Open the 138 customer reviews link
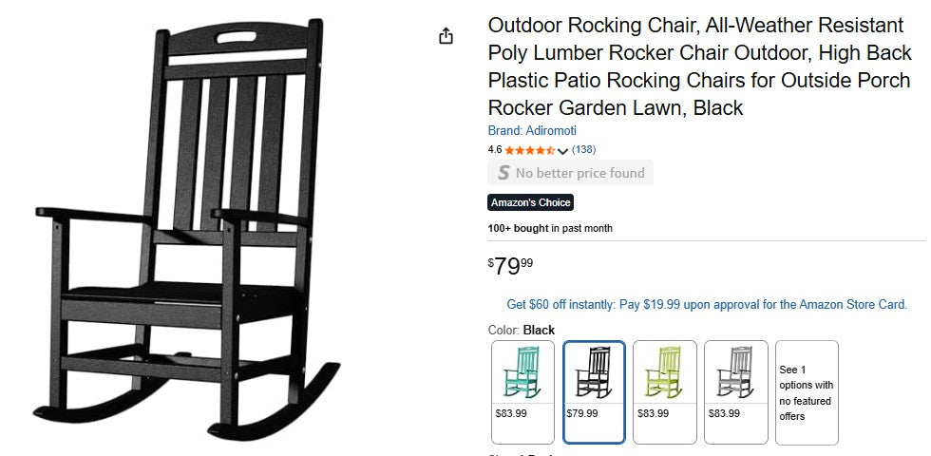931x456 pixels. point(583,150)
